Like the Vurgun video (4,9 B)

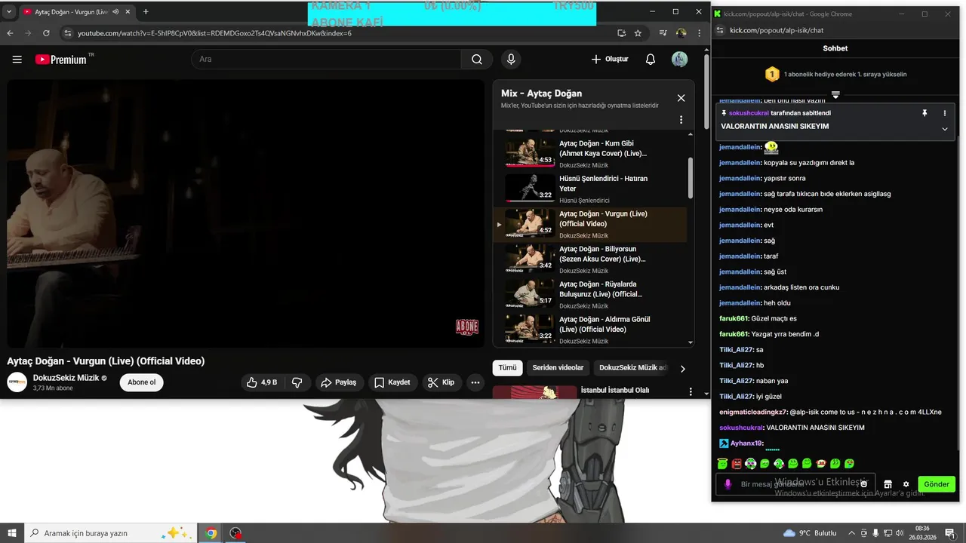click(x=262, y=382)
